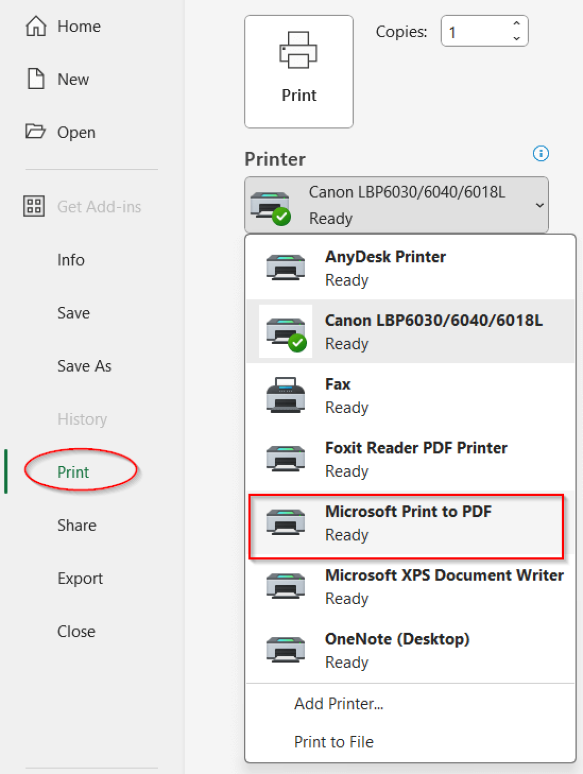Select Print to File option
583x774 pixels.
(x=334, y=741)
